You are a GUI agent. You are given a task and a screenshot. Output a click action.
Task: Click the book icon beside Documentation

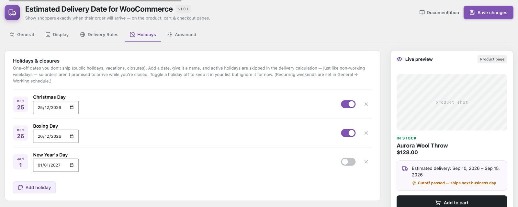click(422, 13)
